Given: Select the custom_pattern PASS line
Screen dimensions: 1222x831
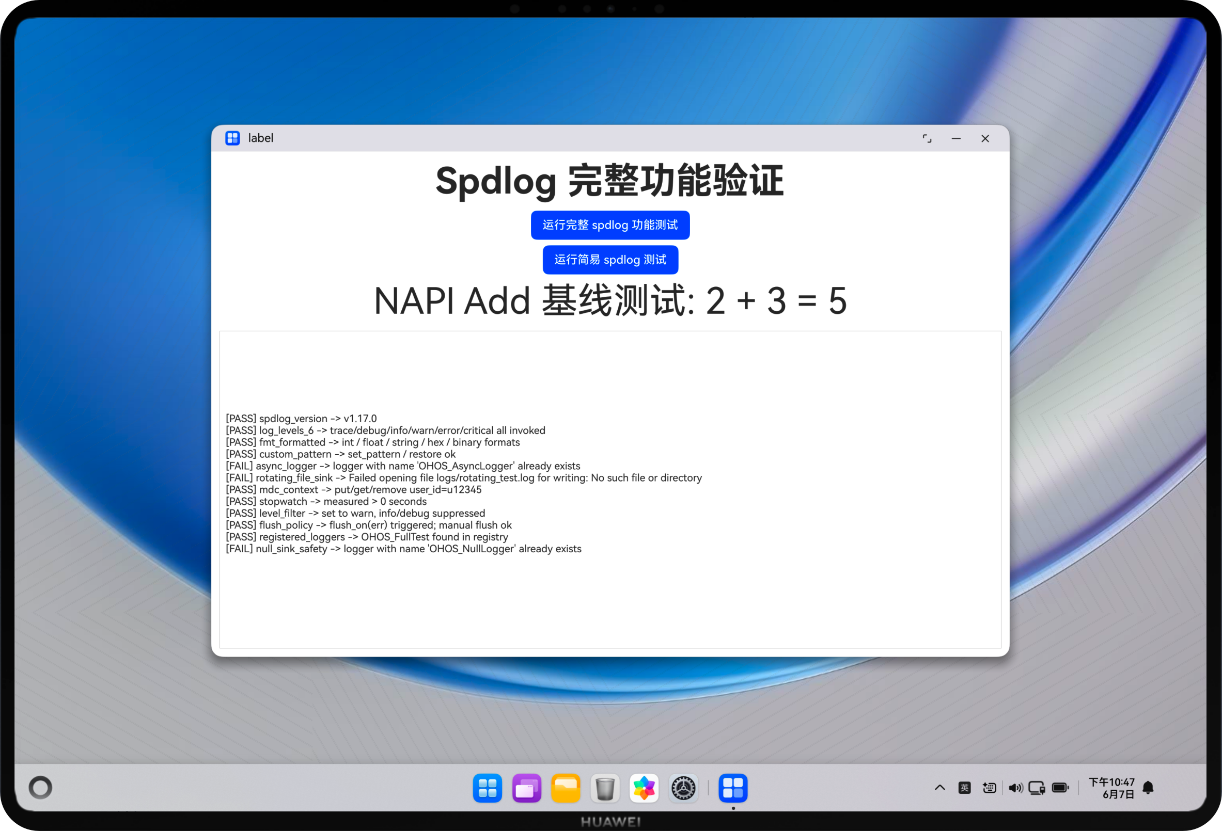Looking at the screenshot, I should pos(341,454).
